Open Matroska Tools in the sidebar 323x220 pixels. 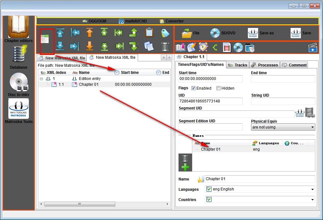point(19,111)
